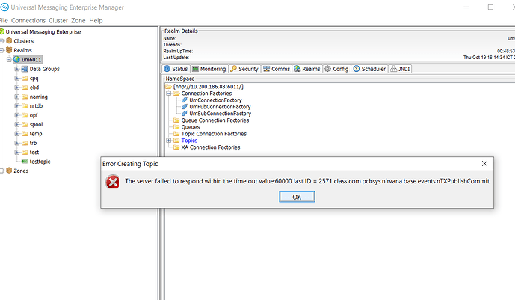This screenshot has width=515, height=300.
Task: Click the 'Last Update:' label text
Action: coord(176,58)
